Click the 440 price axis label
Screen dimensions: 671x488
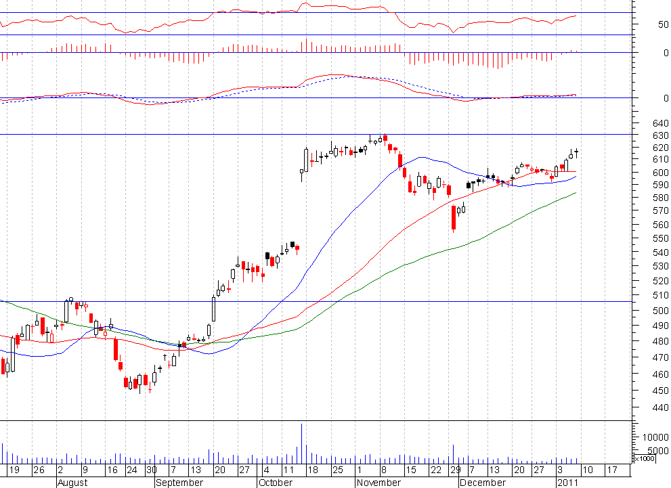click(660, 407)
